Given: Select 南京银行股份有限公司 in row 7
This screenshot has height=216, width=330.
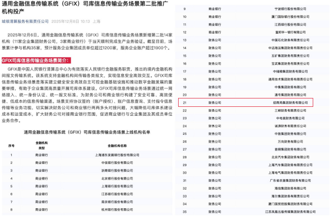Looking at the screenshot, I should 117,202.
